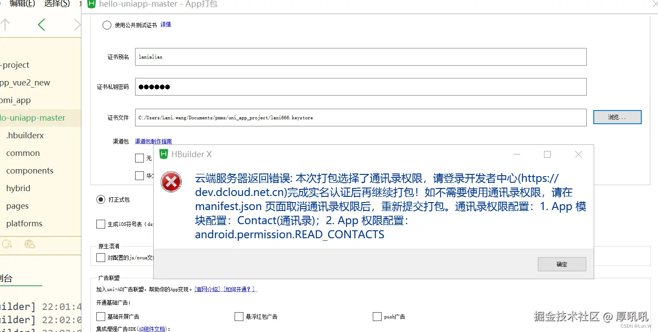
Task: Select the pp_vue2_new project
Action: tap(25, 82)
